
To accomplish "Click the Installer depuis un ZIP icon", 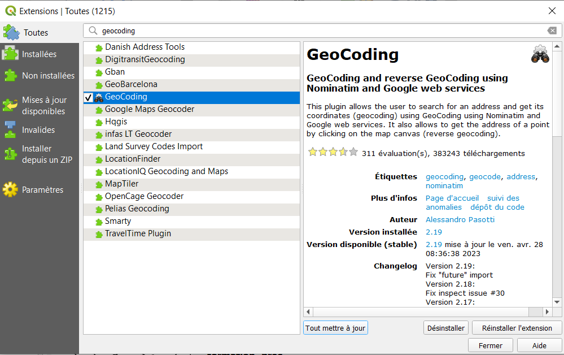I will 10,154.
